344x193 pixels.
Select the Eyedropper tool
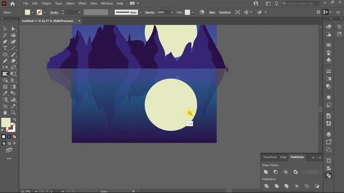pos(5,93)
